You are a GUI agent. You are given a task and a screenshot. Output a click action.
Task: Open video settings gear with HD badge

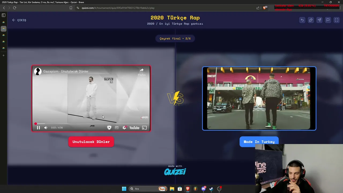(124, 128)
